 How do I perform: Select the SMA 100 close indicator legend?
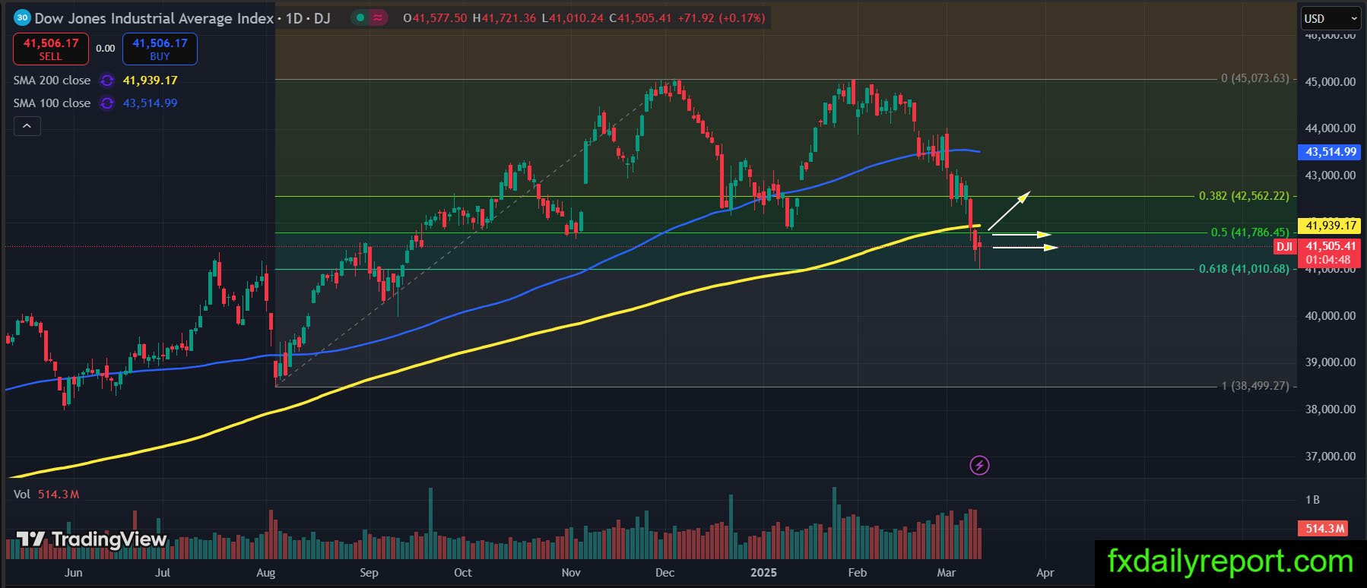pos(52,103)
